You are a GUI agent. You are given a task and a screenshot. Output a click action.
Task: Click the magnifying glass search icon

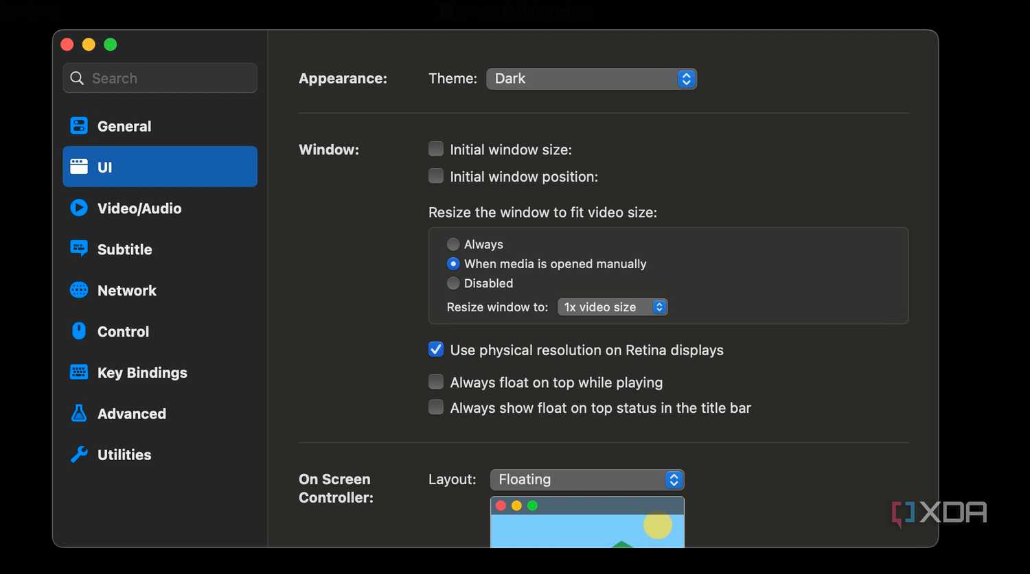coord(77,78)
